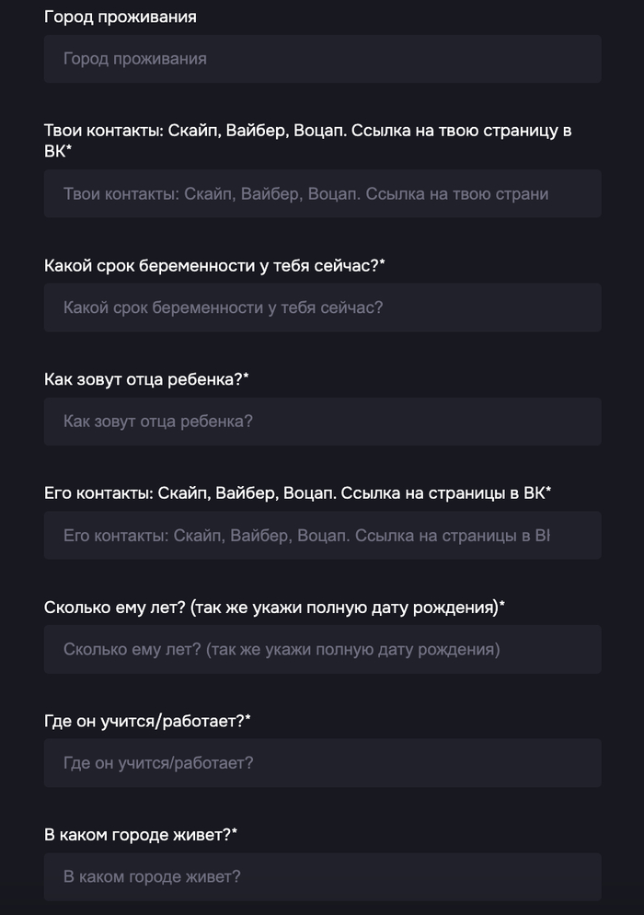This screenshot has width=644, height=915.
Task: Click the 'Как зовут отца ребенка?' question label
Action: coord(143,379)
